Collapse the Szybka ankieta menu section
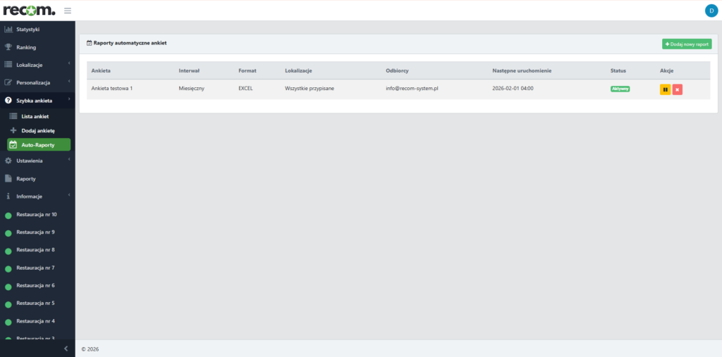 coord(37,101)
